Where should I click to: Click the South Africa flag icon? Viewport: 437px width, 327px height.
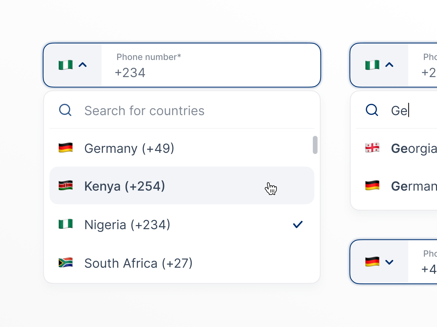66,262
